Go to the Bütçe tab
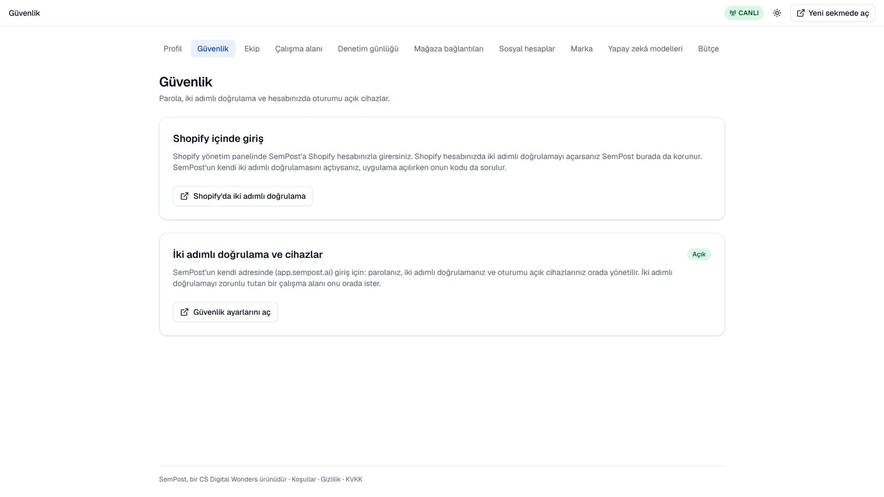This screenshot has width=884, height=497. tap(708, 49)
